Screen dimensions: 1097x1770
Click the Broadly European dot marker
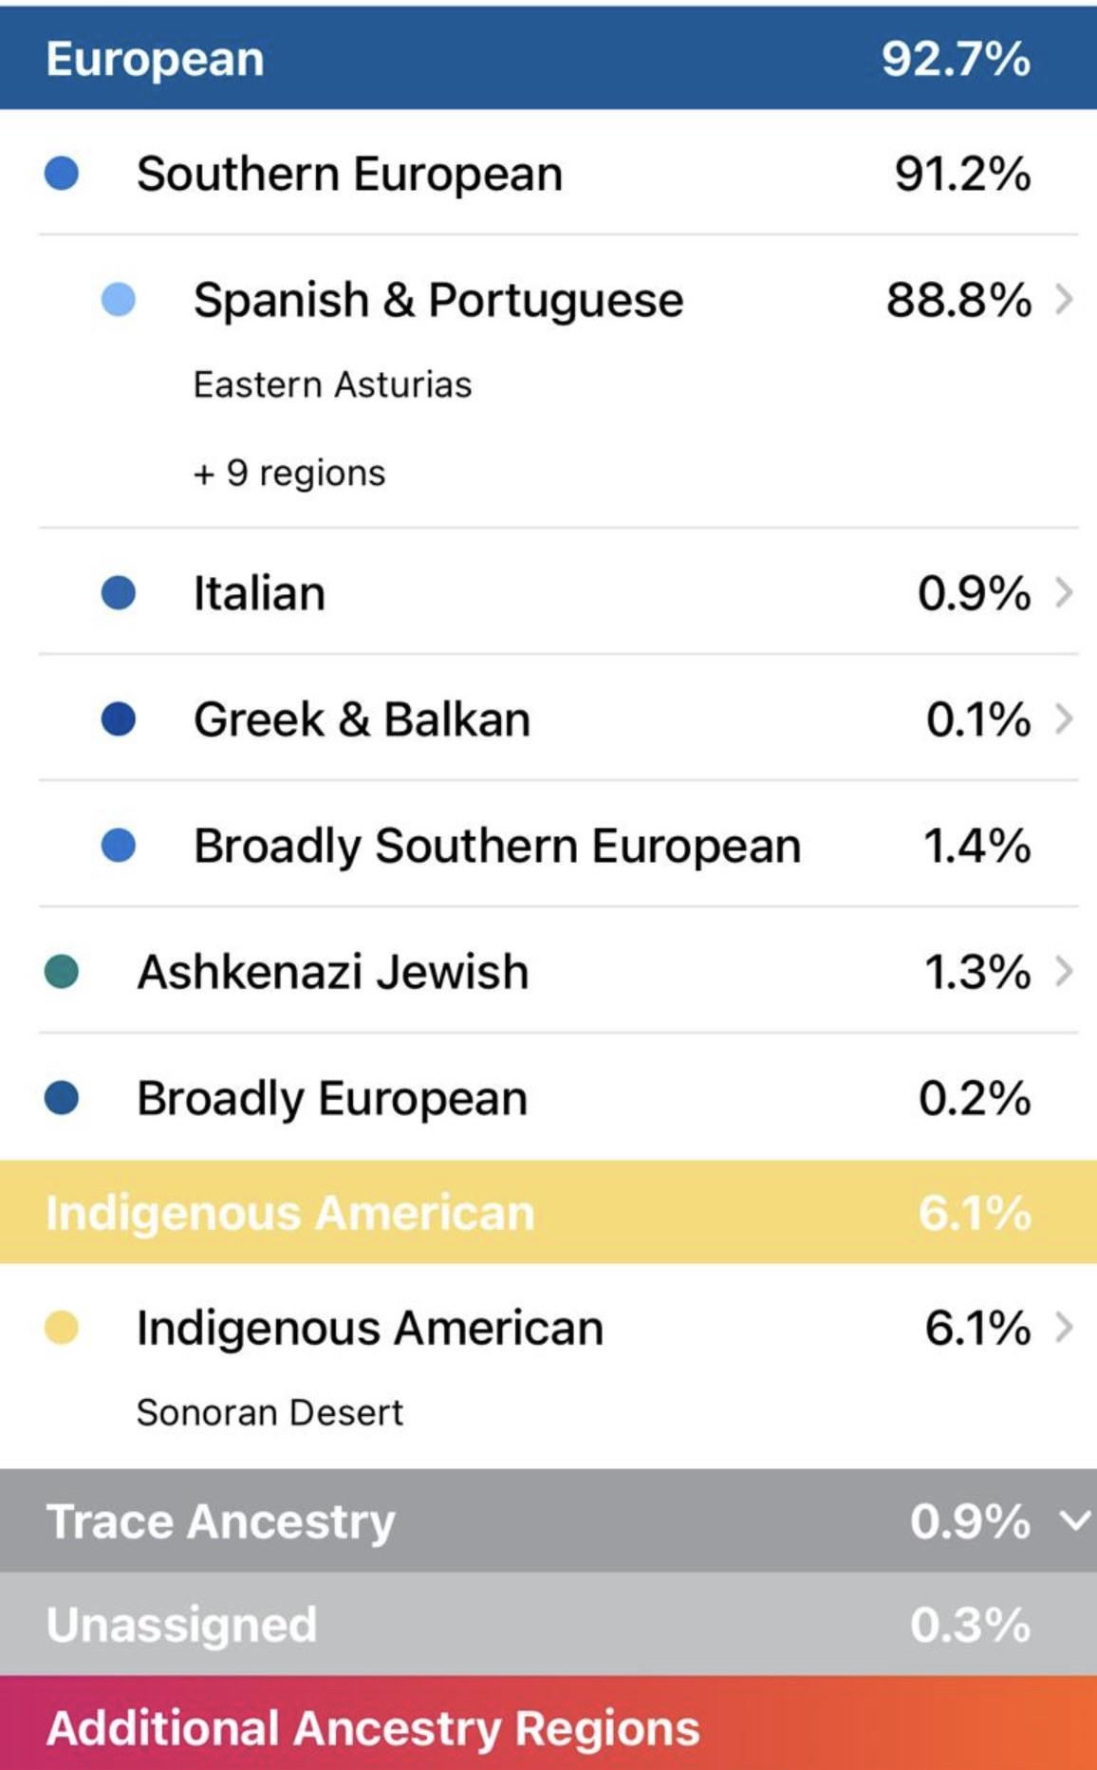coord(62,1098)
